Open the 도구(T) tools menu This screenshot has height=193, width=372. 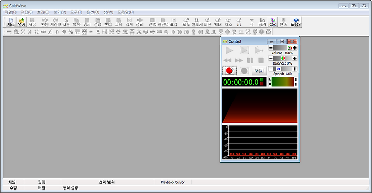point(76,12)
